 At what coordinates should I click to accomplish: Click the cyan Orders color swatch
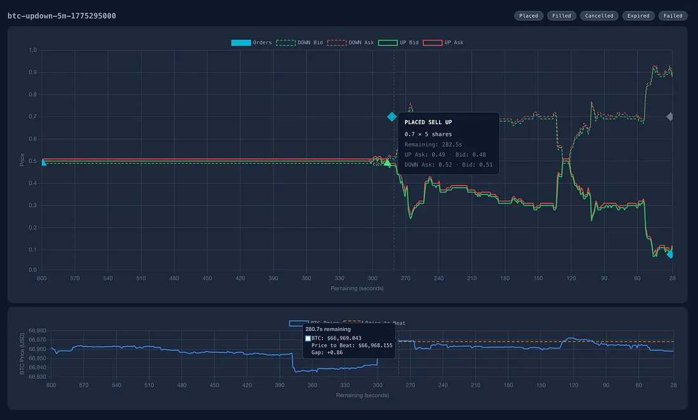pyautogui.click(x=241, y=42)
